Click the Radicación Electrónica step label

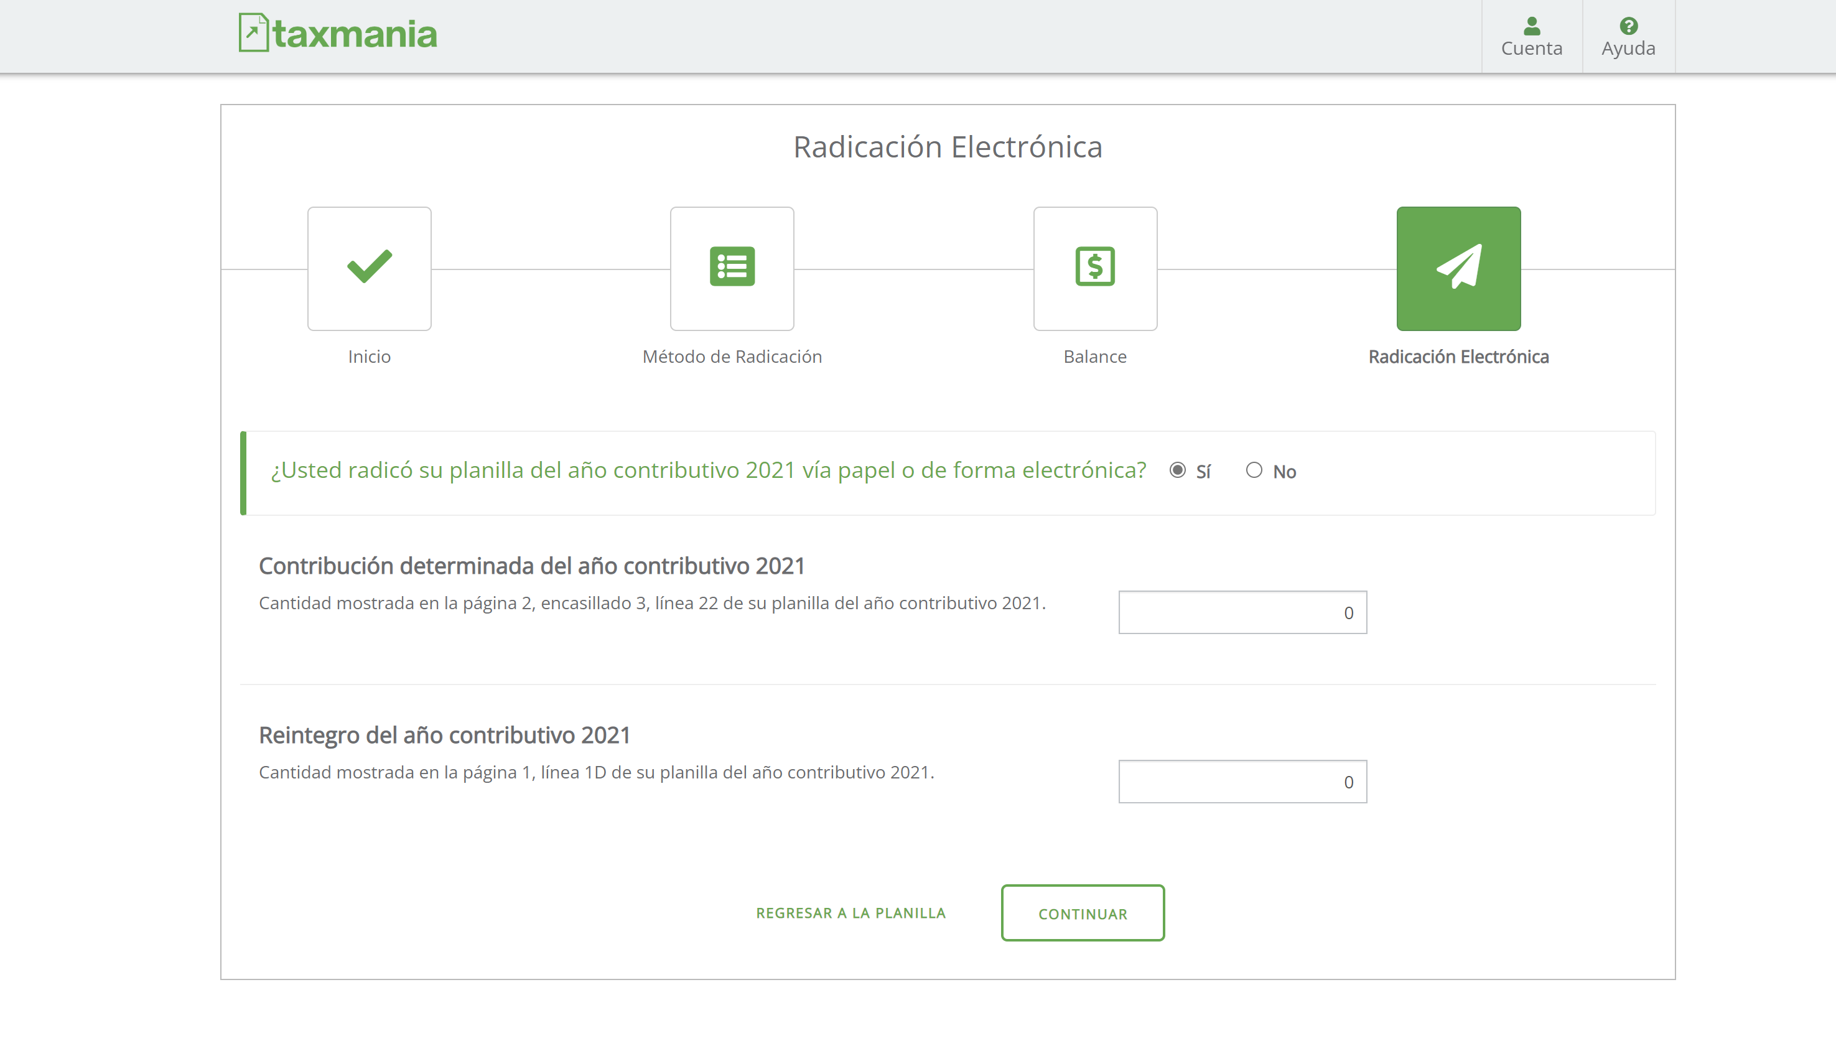[x=1458, y=356]
